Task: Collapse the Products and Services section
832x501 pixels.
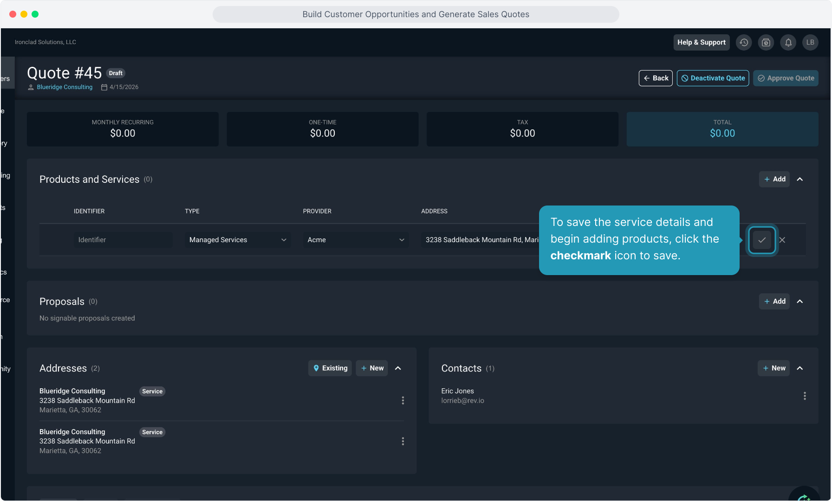Action: (800, 179)
